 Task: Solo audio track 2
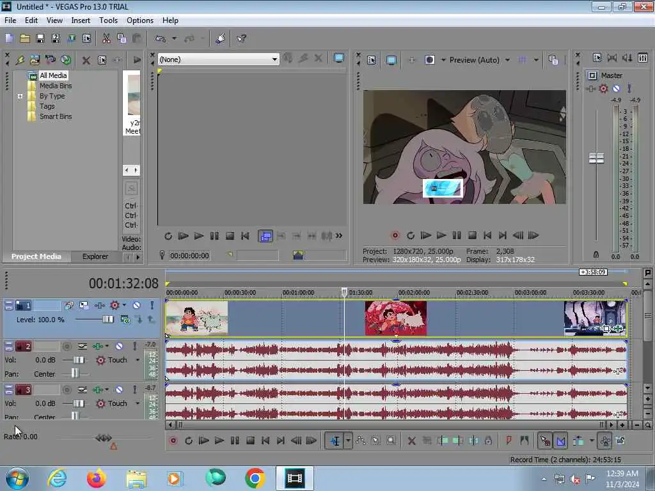point(134,346)
